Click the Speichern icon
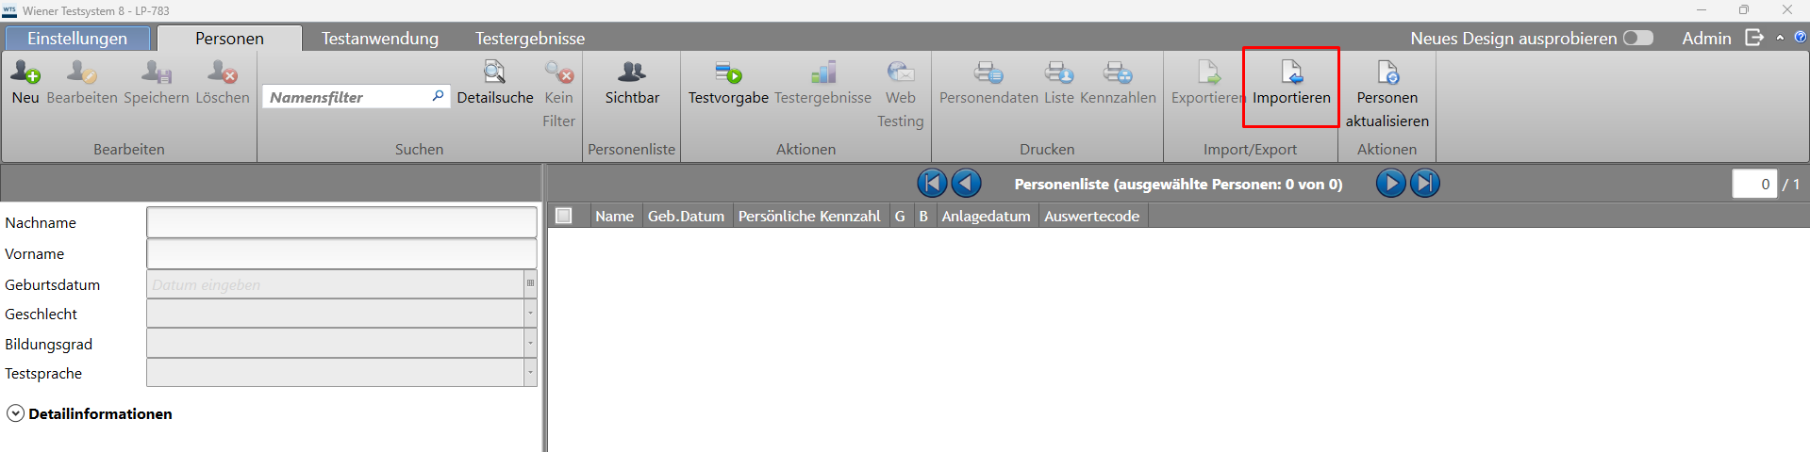 157,72
